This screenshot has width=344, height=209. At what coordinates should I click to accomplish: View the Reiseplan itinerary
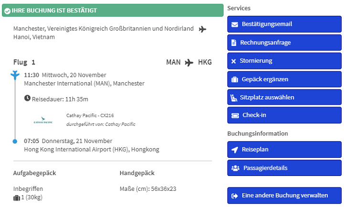(284, 150)
